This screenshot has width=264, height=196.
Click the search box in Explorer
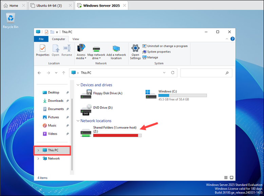(204, 73)
